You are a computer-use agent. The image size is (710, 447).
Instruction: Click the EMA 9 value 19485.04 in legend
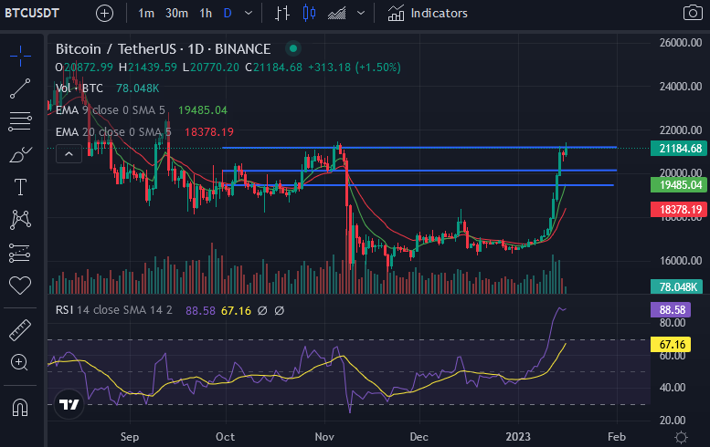click(x=203, y=109)
